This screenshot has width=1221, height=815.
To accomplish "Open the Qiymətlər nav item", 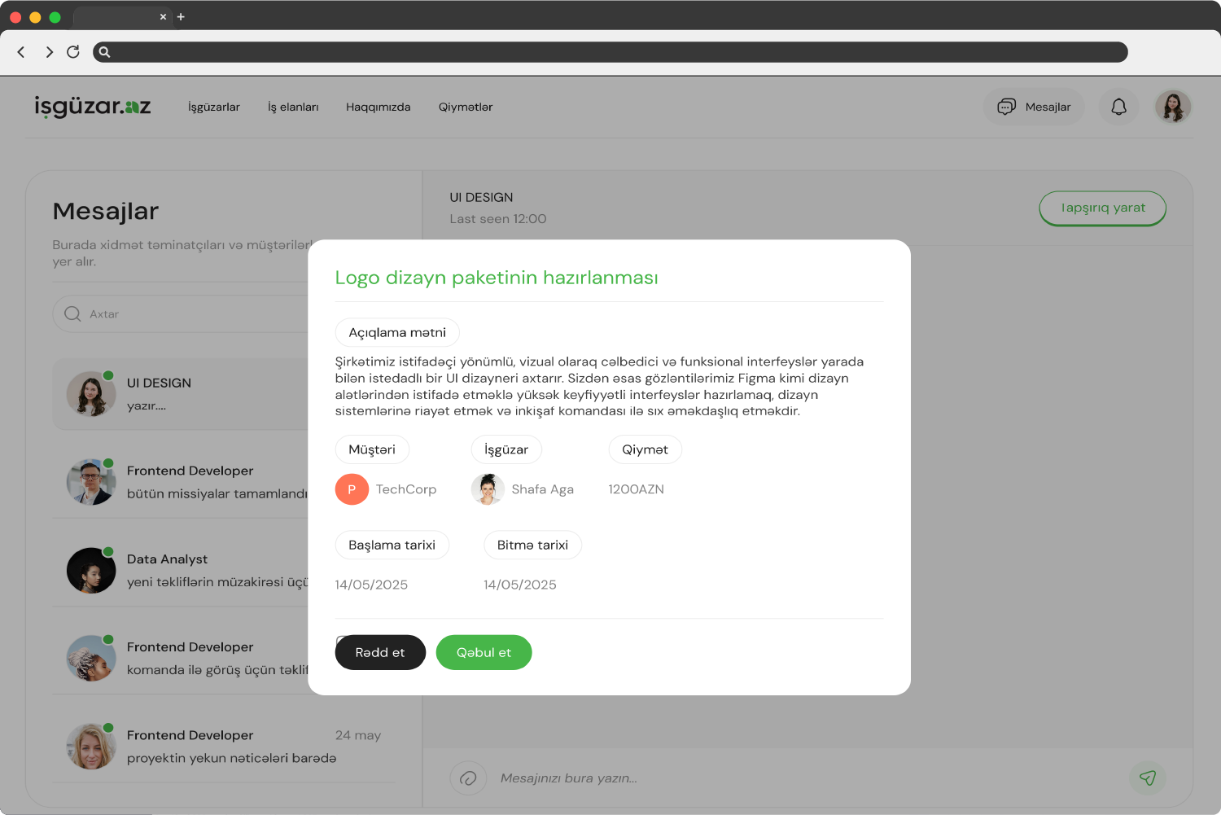I will [x=465, y=107].
